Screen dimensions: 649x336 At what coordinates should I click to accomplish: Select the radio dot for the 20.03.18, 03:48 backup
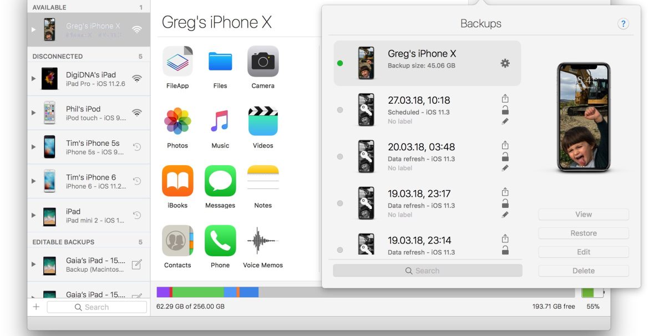(x=340, y=157)
